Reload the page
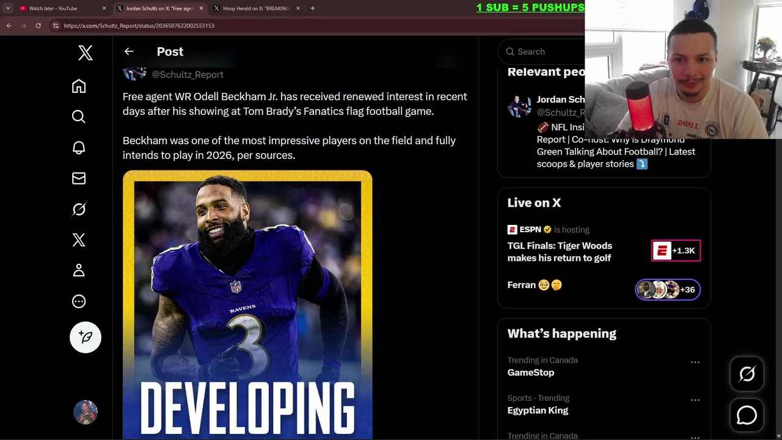 point(38,26)
